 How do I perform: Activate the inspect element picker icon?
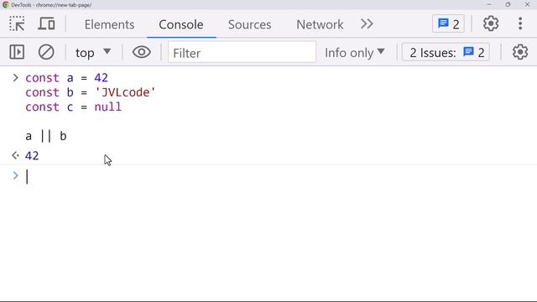pos(17,24)
